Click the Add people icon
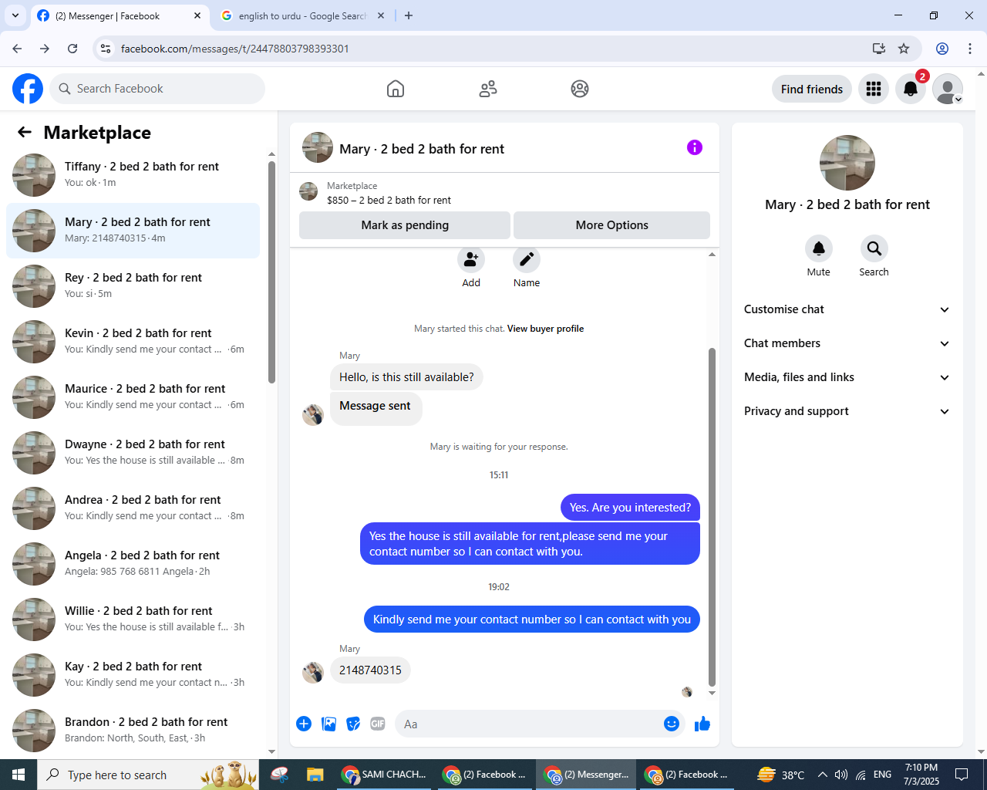The height and width of the screenshot is (790, 987). pyautogui.click(x=471, y=259)
